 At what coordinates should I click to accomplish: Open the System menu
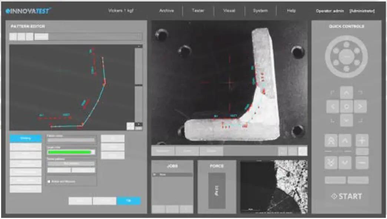(x=260, y=11)
